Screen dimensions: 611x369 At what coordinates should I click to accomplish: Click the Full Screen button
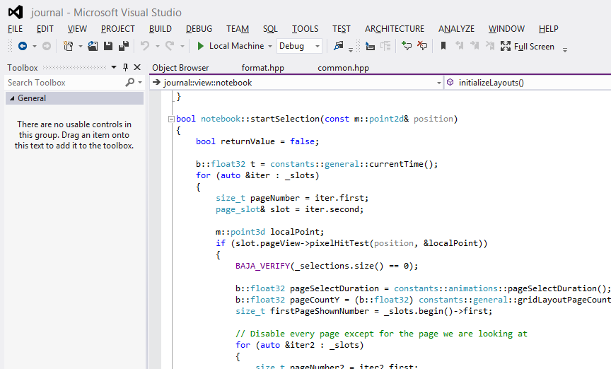[x=528, y=46]
